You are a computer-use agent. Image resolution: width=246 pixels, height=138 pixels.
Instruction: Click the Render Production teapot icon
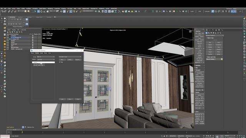[x=129, y=11]
